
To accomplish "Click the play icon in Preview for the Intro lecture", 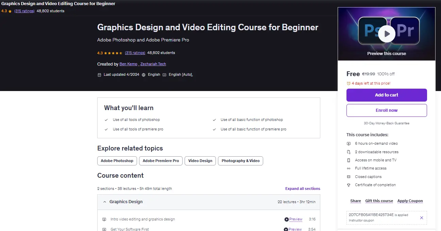I will pos(287,219).
